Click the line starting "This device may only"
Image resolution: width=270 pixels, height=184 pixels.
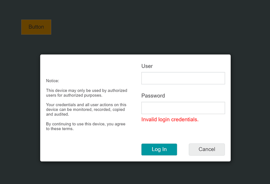point(86,90)
